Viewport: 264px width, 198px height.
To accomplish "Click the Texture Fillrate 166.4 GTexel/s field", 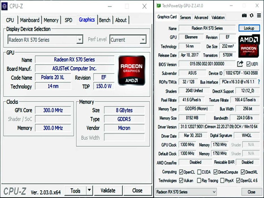I will (x=245, y=100).
